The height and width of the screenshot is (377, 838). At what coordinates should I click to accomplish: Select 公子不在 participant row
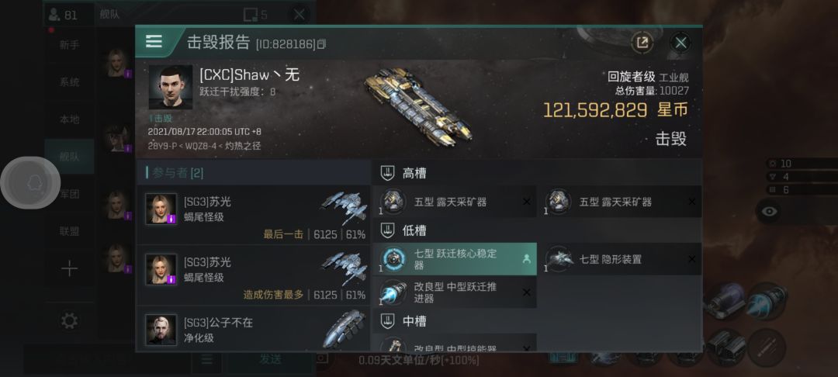(x=253, y=330)
